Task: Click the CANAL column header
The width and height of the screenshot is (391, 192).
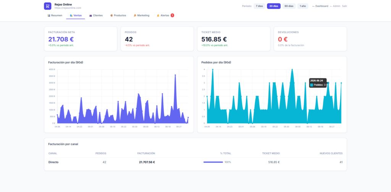Action: [52, 154]
